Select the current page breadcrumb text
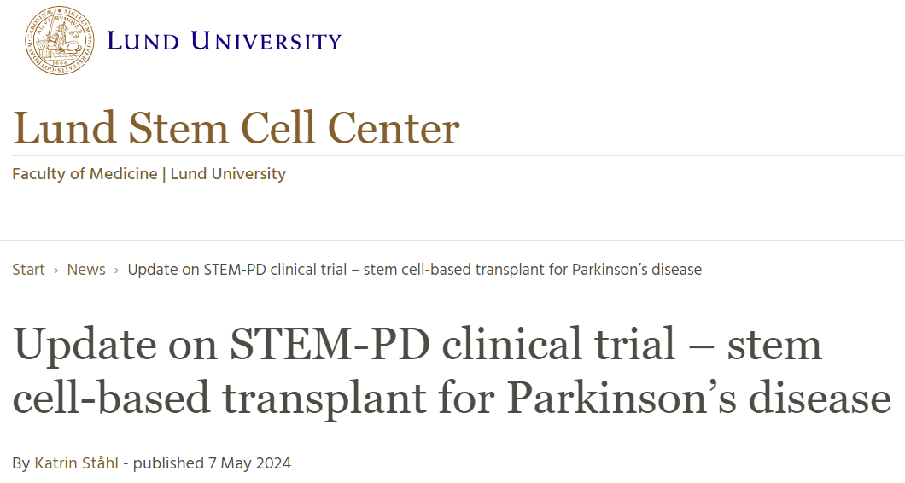 click(x=414, y=270)
